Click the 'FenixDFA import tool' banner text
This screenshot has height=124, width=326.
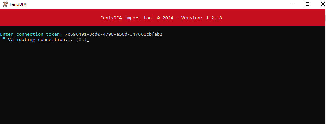(x=127, y=18)
